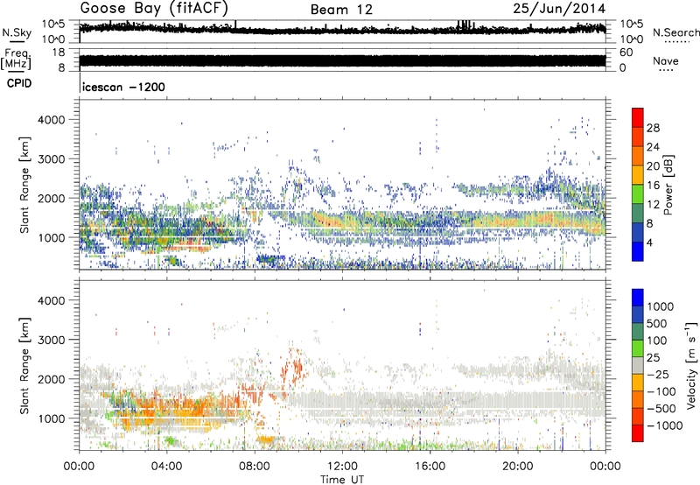Click the '3000' tick of the velocity panel
The image size is (700, 485).
click(x=52, y=340)
